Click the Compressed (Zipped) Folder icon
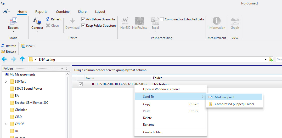 [210, 104]
